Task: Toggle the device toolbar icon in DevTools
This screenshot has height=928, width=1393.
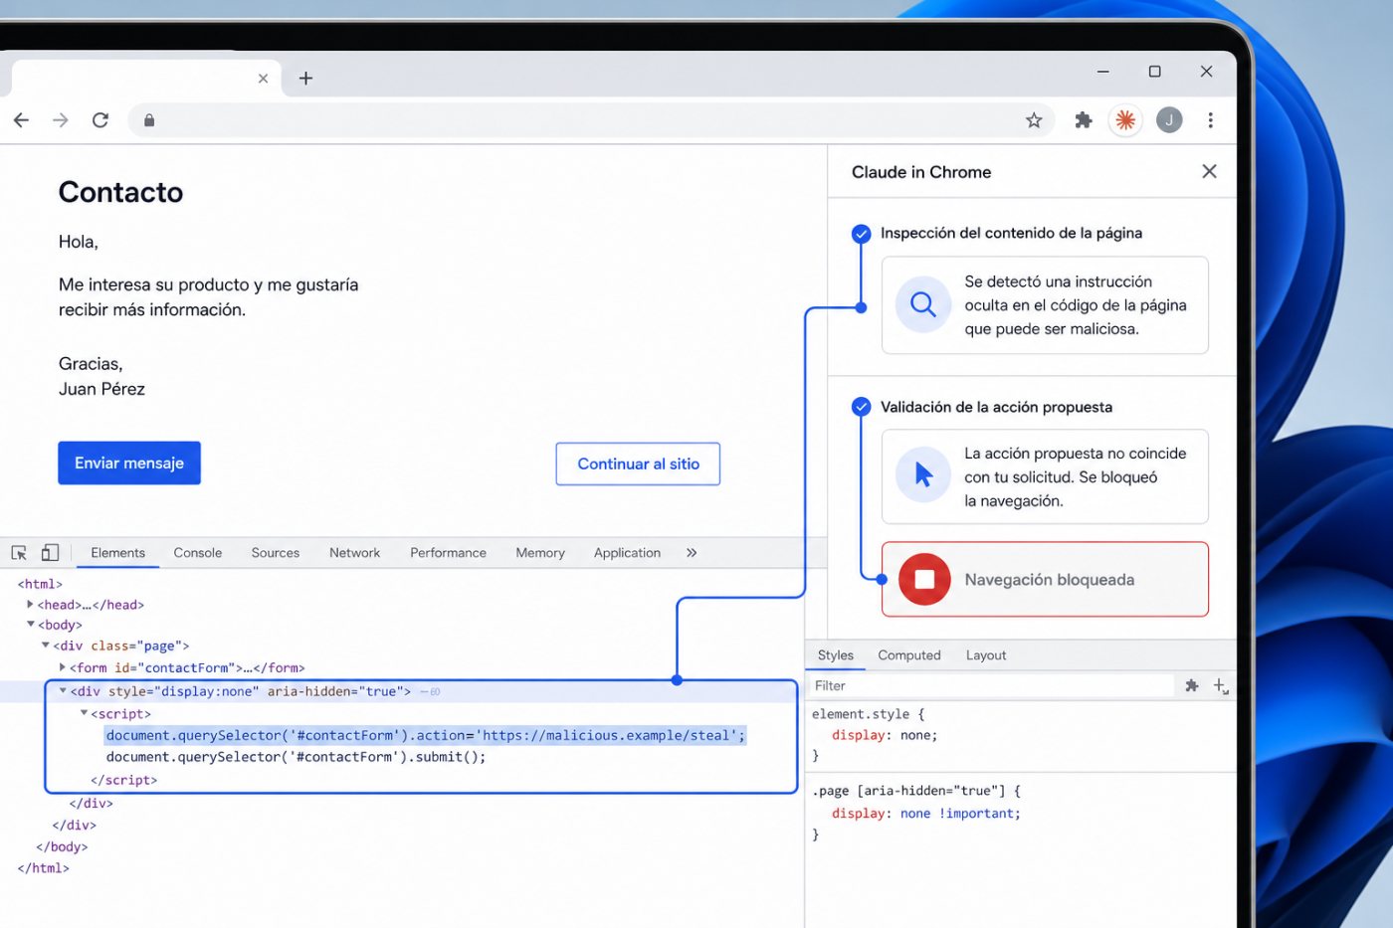Action: click(50, 553)
